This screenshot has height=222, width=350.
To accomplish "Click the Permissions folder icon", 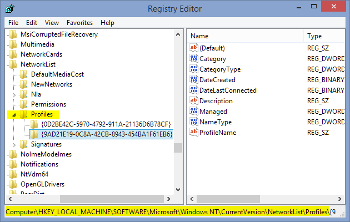I will [24, 104].
